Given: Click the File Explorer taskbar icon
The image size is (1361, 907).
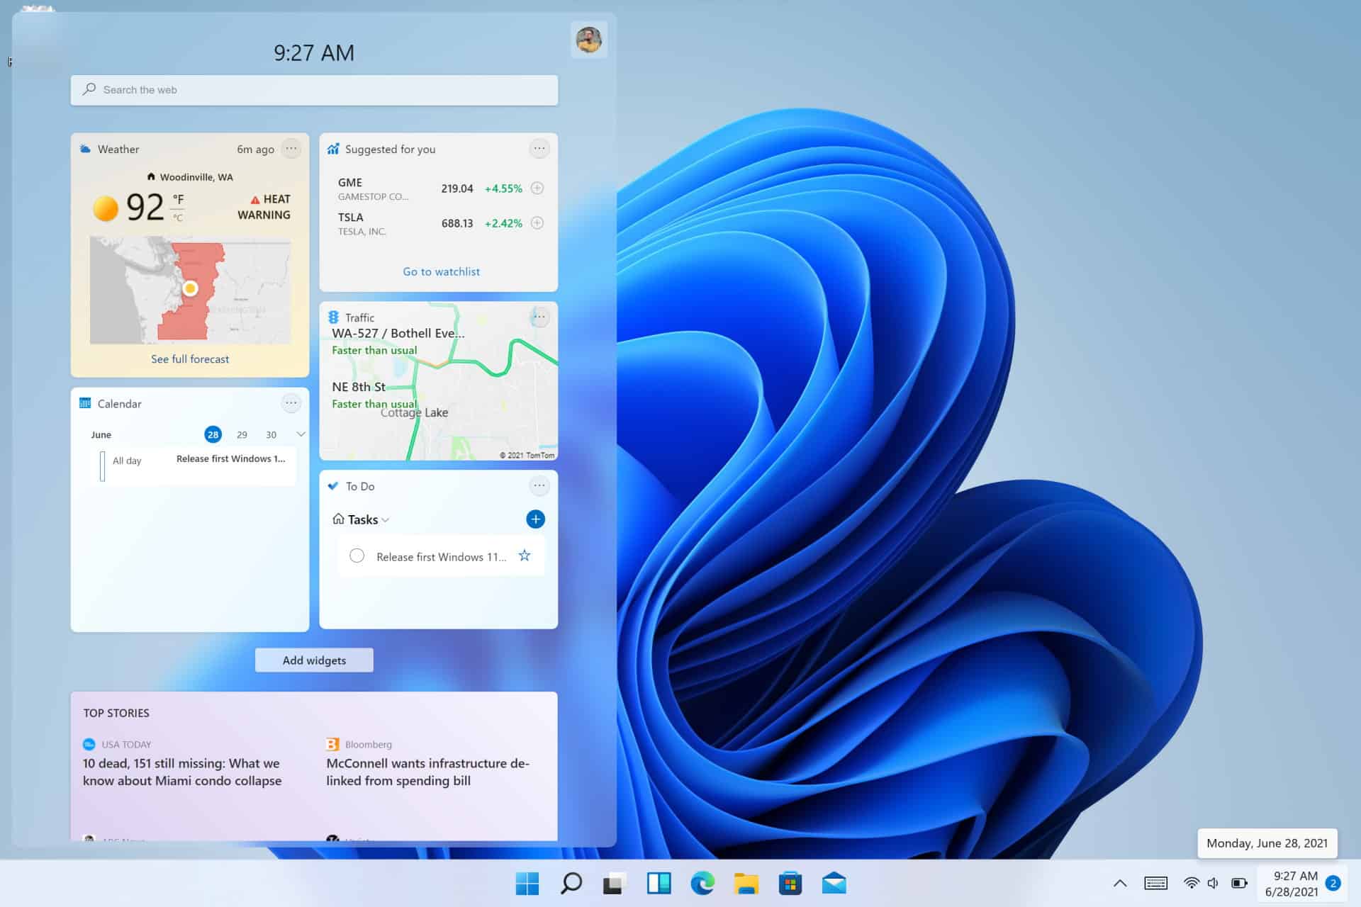Looking at the screenshot, I should [x=745, y=881].
